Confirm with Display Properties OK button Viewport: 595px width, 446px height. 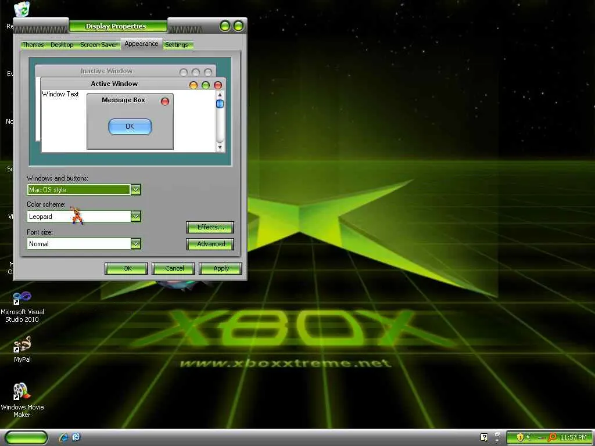pos(126,268)
